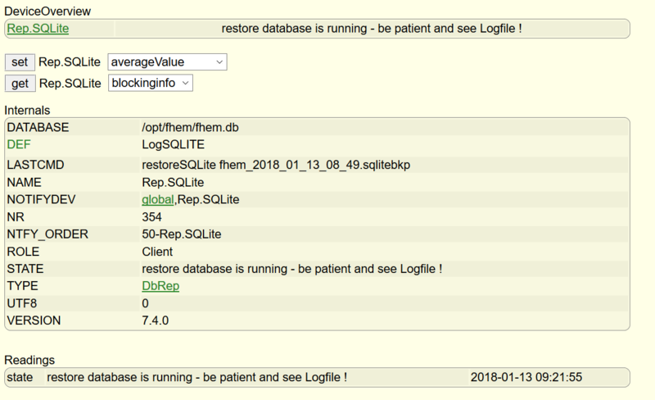Click the DEF internals link
The image size is (655, 400).
19,144
